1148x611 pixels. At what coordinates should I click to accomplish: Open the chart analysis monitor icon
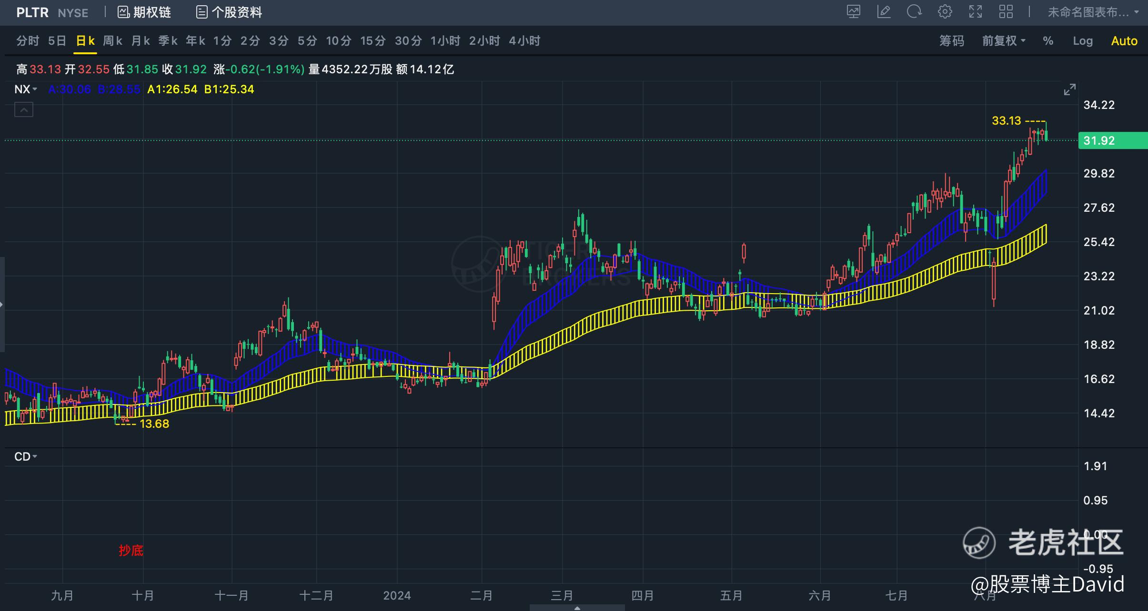coord(853,12)
